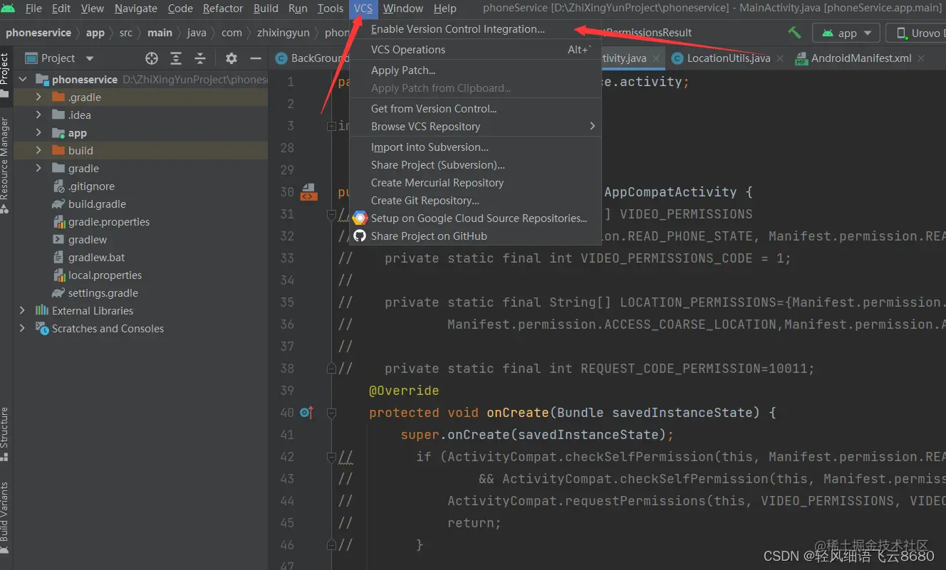
Task: Click the @Override annotation on line 39
Action: pyautogui.click(x=404, y=391)
